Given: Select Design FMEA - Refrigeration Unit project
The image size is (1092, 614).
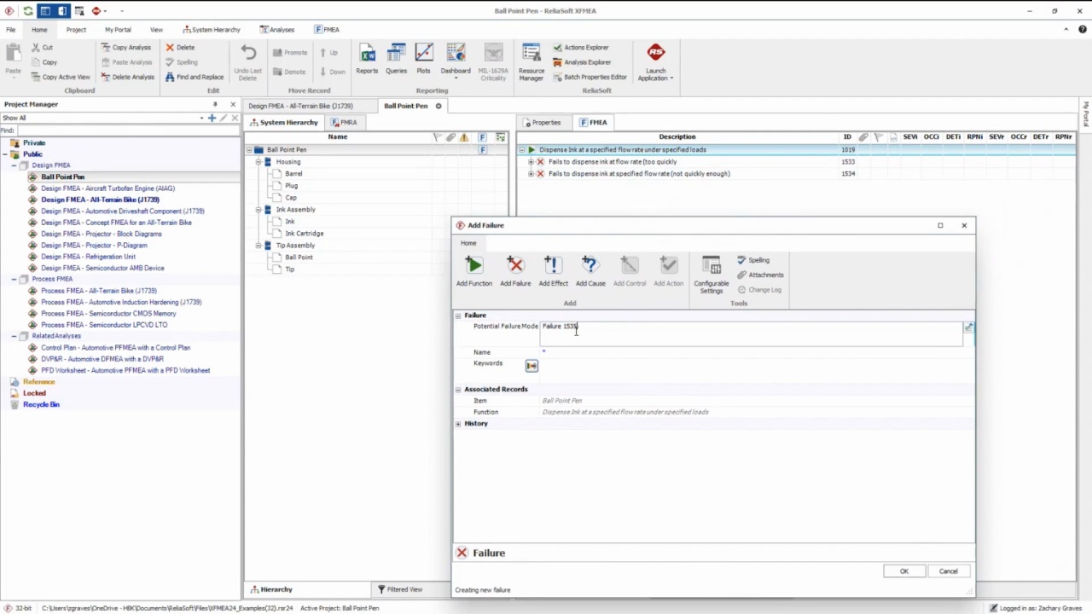Looking at the screenshot, I should [88, 257].
